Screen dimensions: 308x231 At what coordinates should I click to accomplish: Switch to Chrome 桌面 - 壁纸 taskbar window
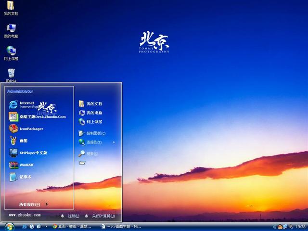(x=72, y=227)
